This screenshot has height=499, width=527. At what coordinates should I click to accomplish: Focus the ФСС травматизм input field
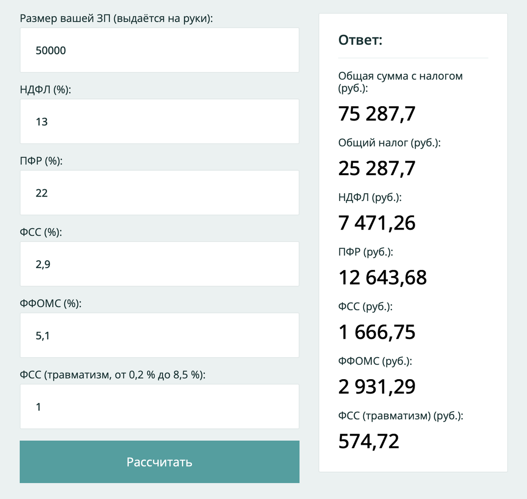point(159,407)
